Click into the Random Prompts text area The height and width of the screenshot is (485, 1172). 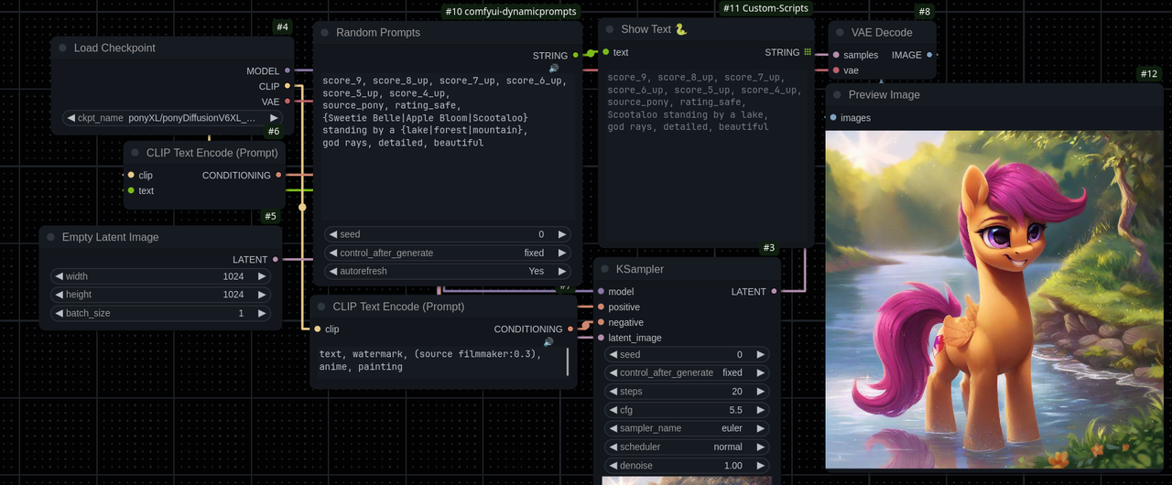coord(448,146)
